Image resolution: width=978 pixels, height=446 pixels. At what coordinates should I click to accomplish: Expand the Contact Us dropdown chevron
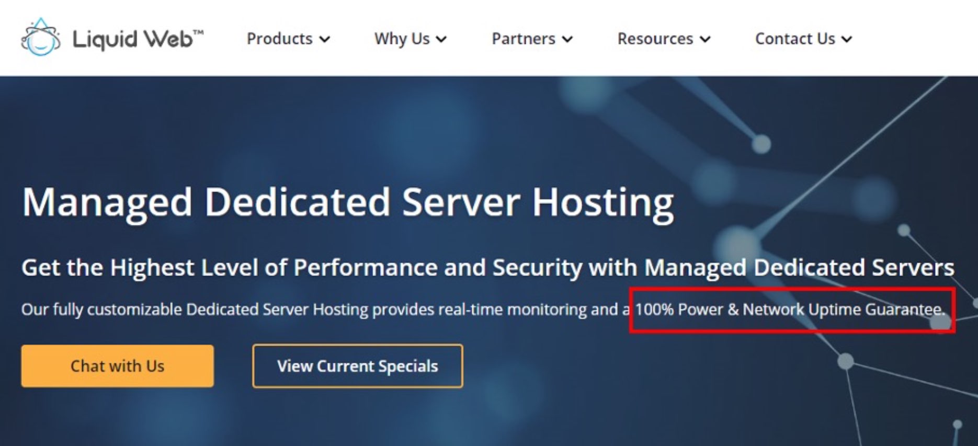847,39
